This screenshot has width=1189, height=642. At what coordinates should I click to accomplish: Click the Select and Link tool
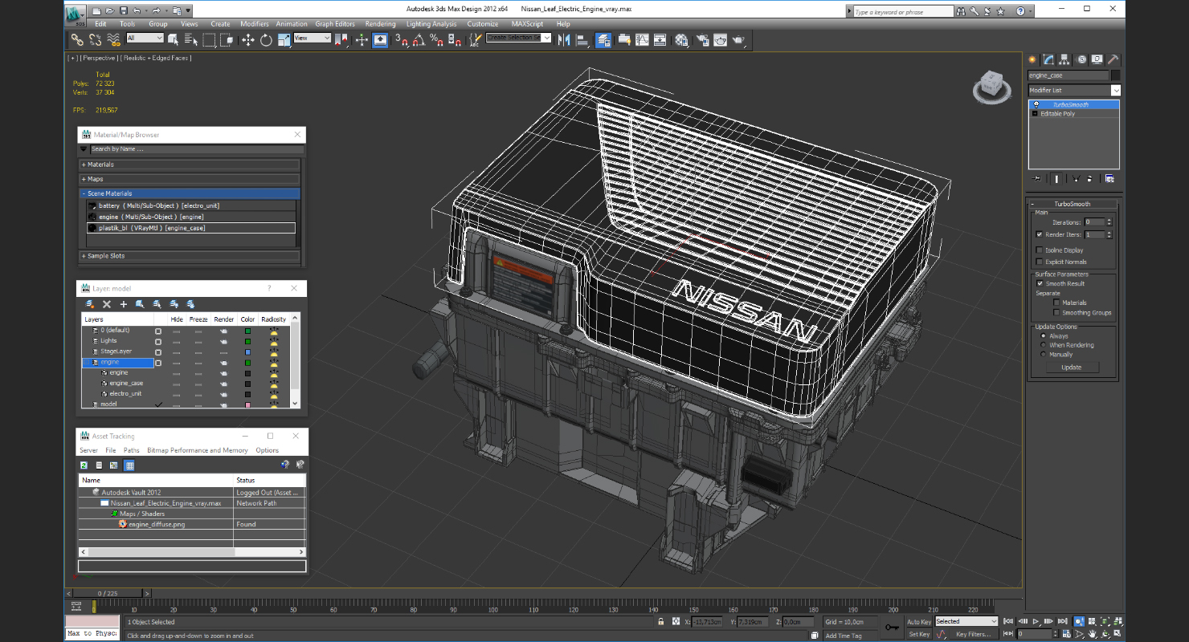click(x=77, y=39)
